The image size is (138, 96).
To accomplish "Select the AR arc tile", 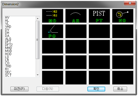I will 76,16.
